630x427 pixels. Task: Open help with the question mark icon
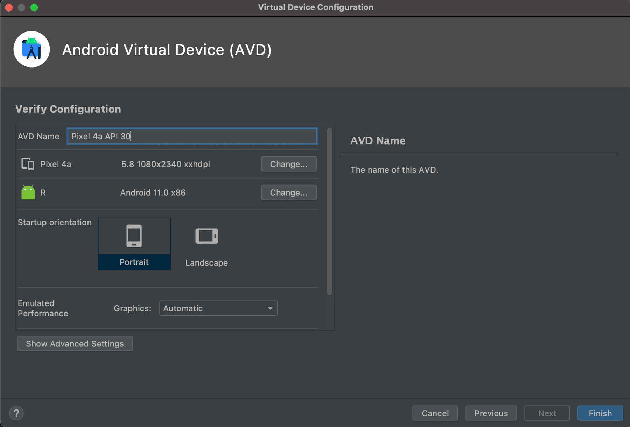16,413
